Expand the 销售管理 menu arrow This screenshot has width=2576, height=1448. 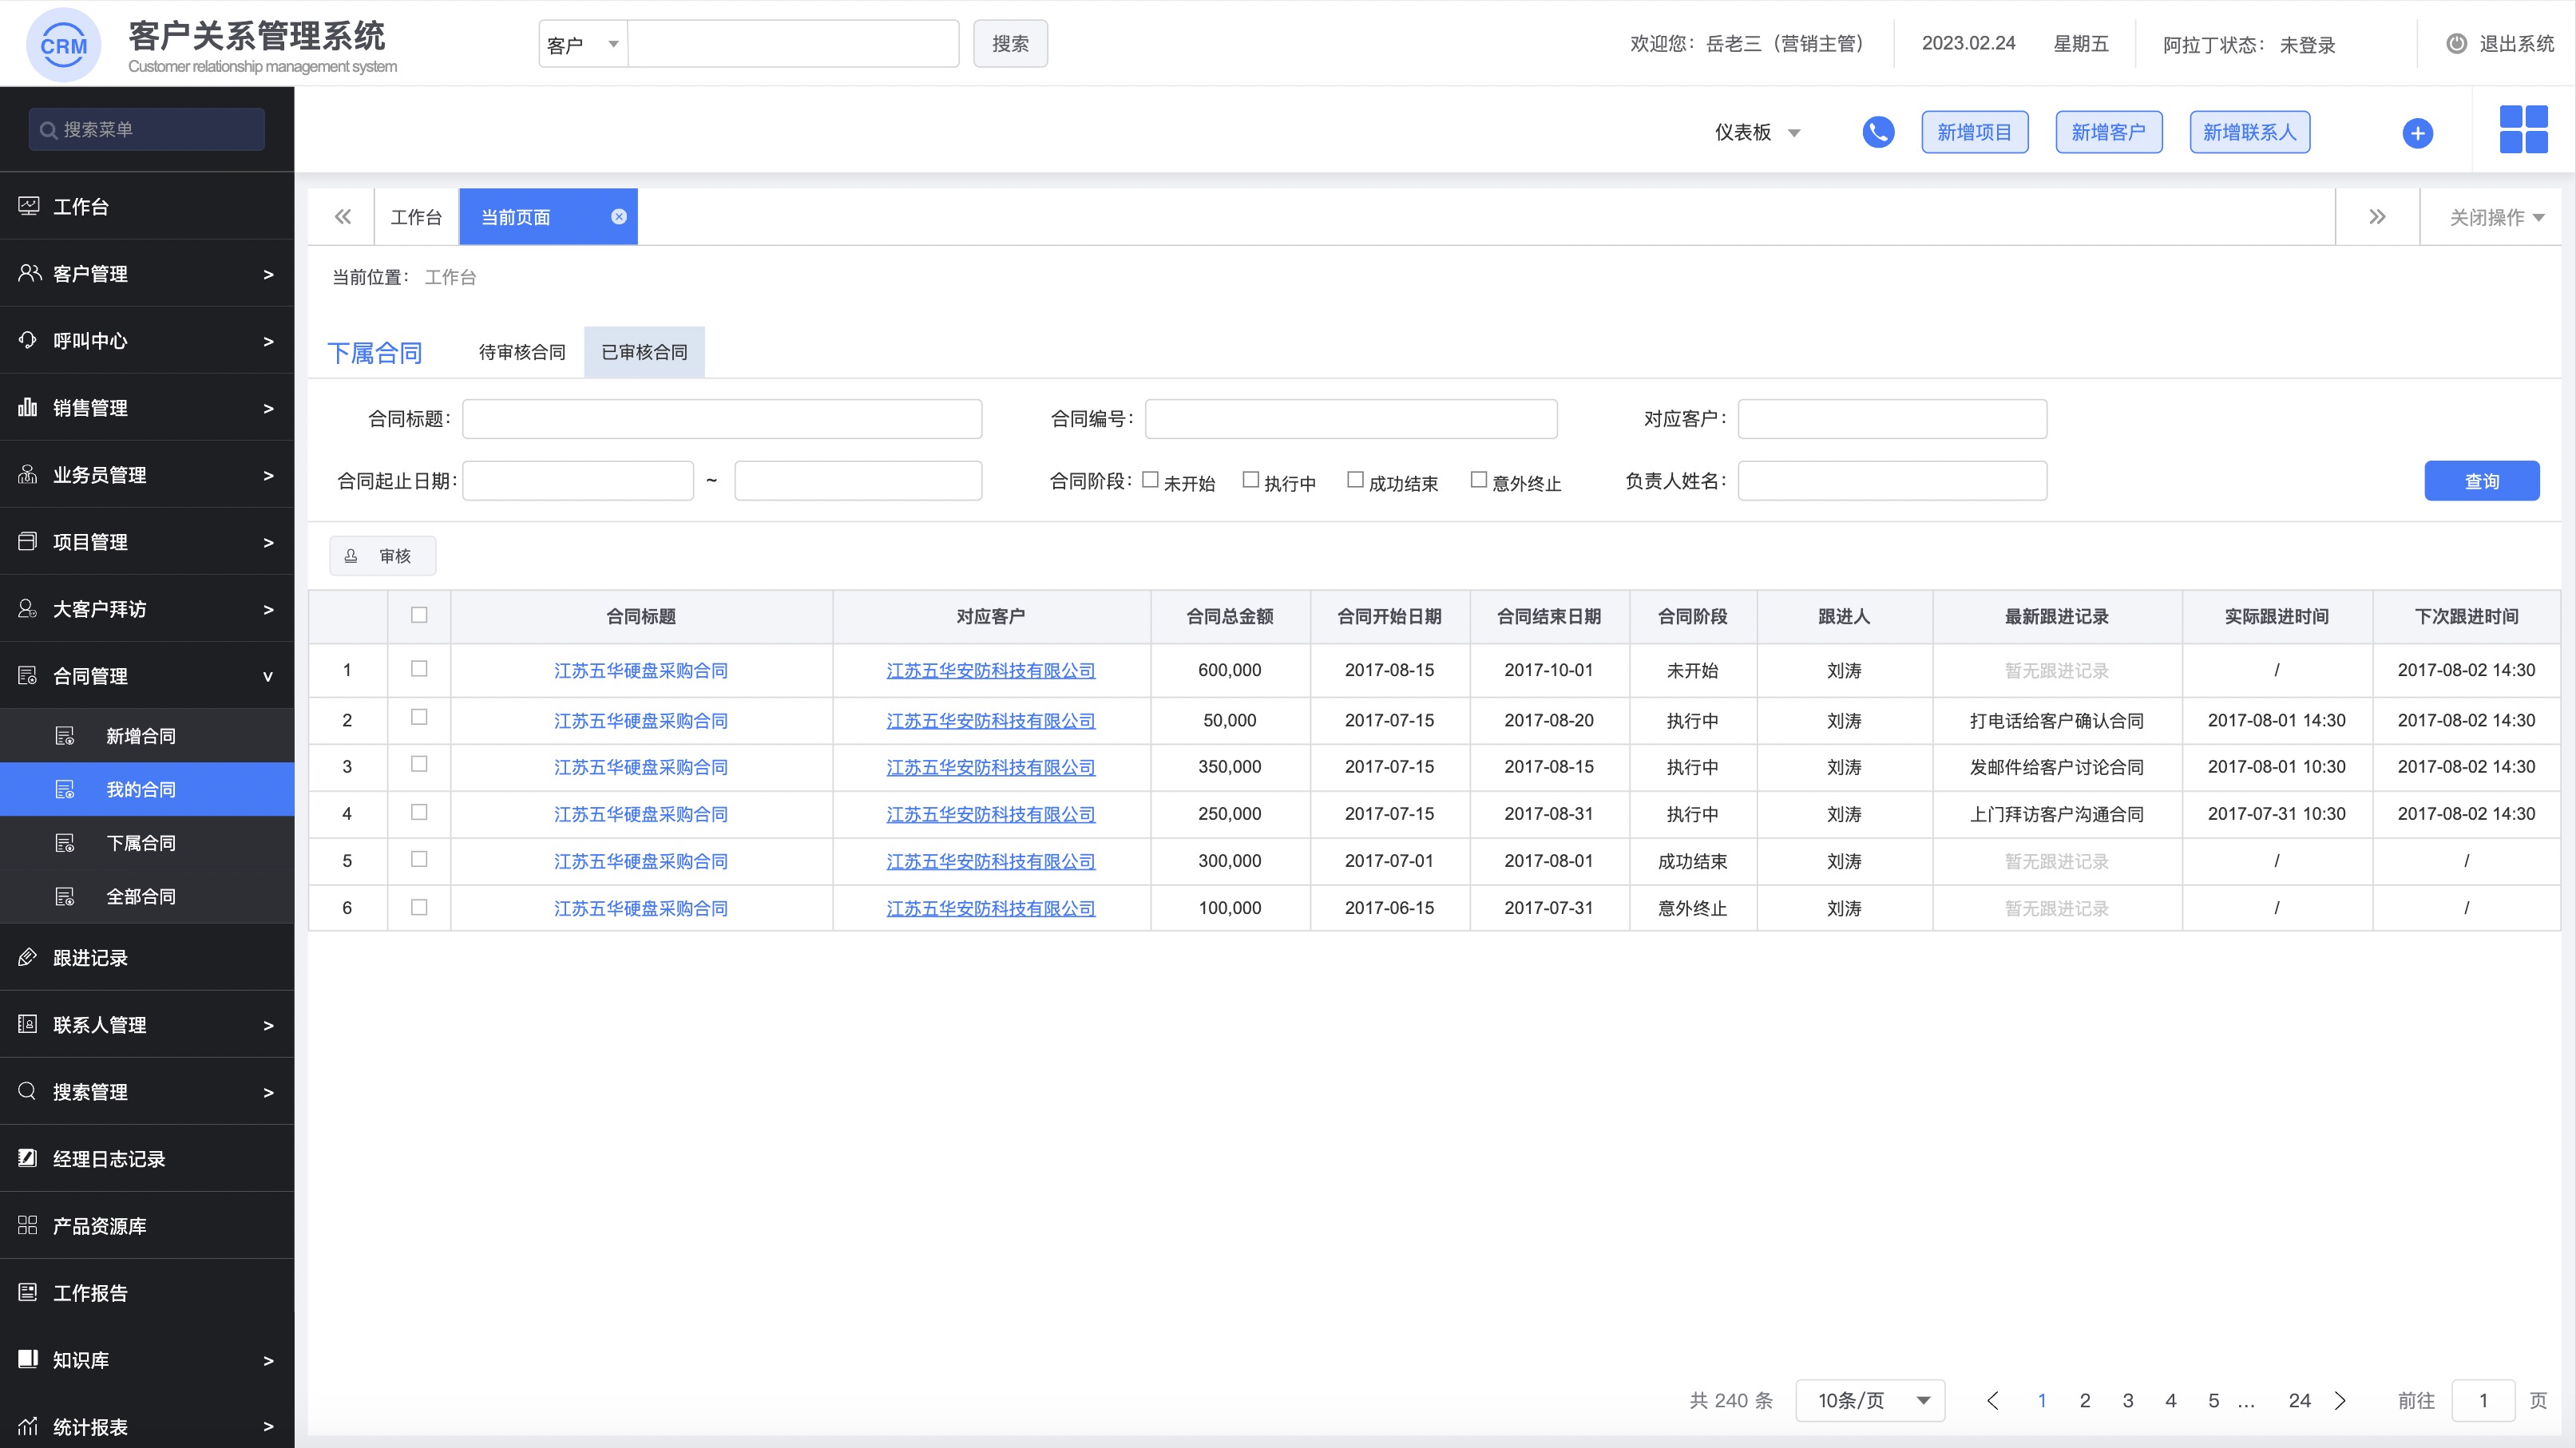click(x=268, y=408)
